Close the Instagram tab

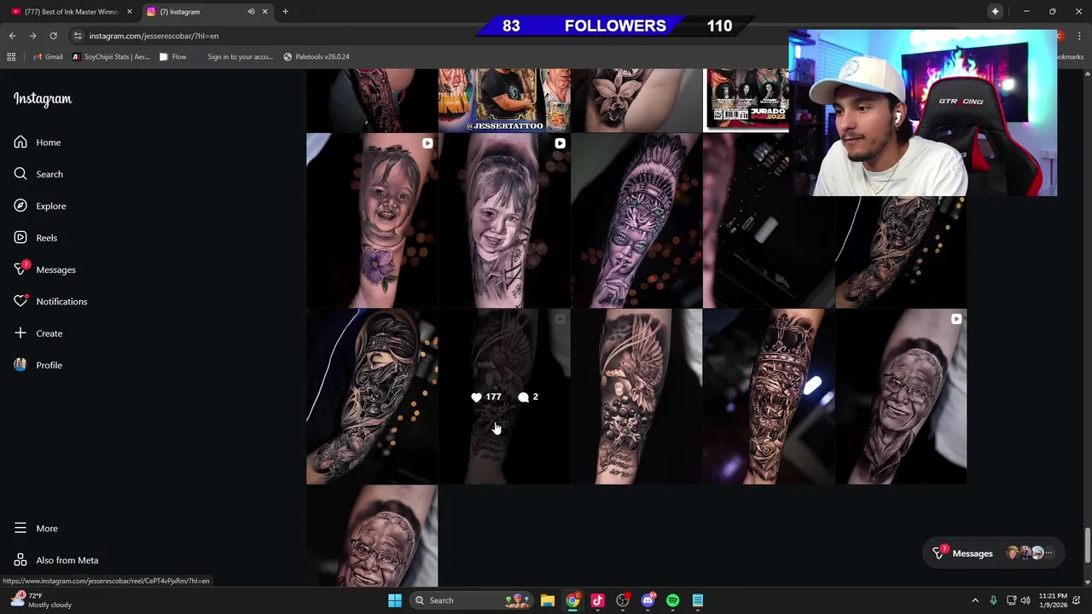[x=264, y=12]
